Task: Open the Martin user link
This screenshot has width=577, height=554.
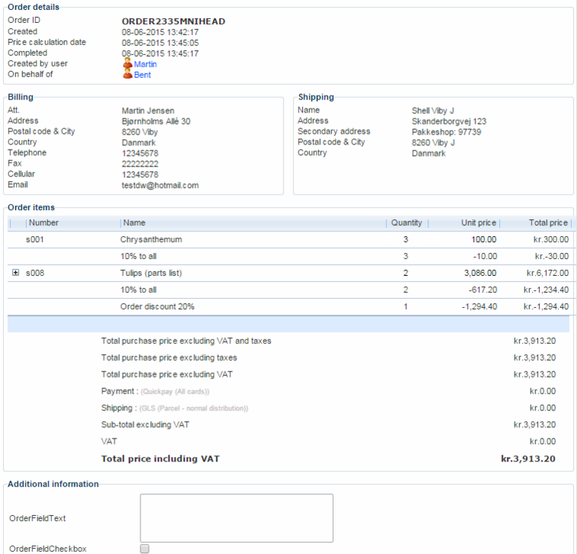Action: pyautogui.click(x=146, y=64)
